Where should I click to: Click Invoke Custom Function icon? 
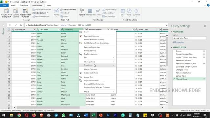(x=25, y=11)
